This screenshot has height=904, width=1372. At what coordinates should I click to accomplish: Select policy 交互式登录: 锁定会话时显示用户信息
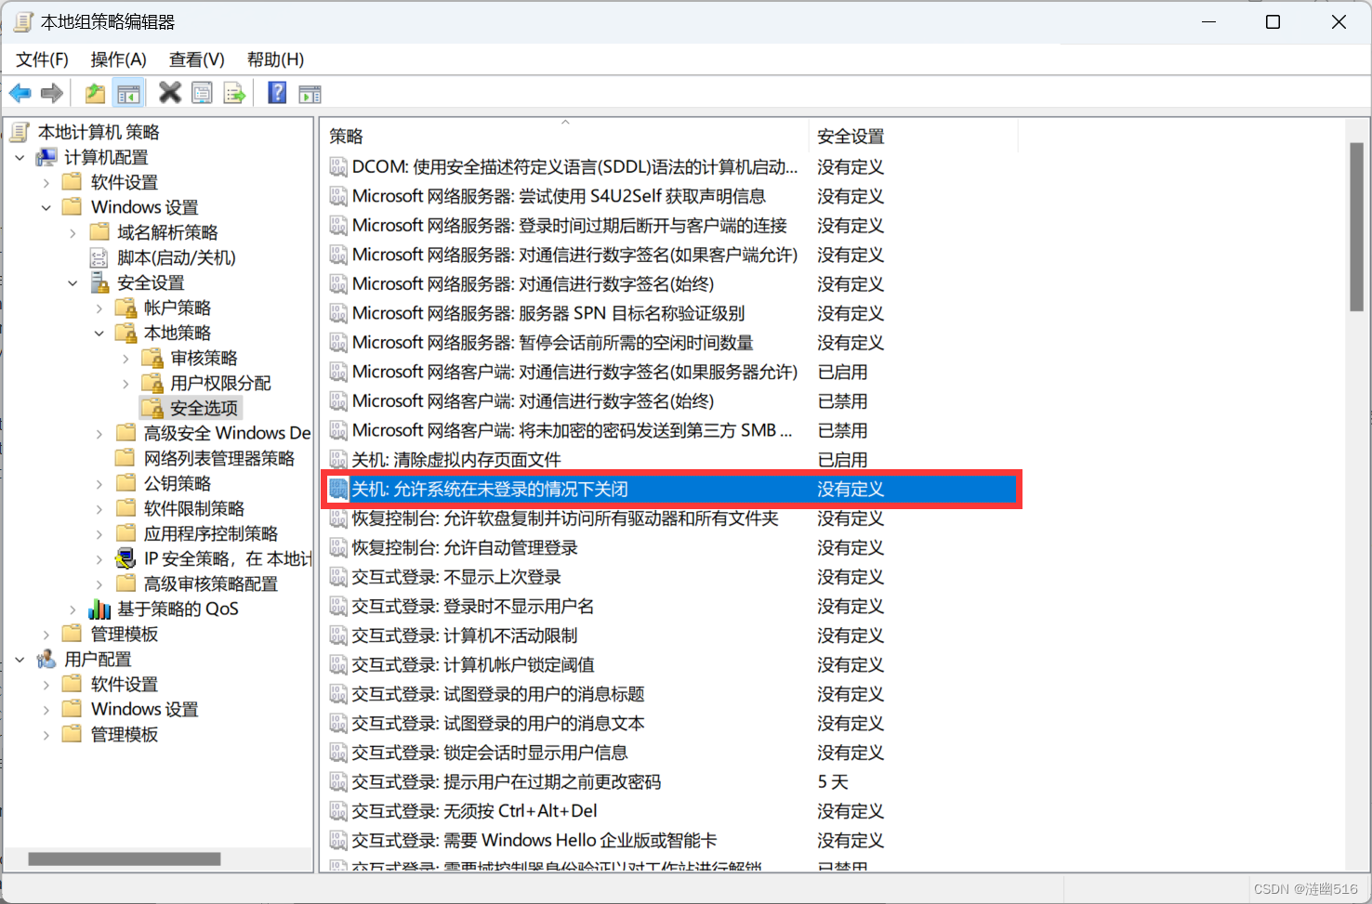pos(489,753)
